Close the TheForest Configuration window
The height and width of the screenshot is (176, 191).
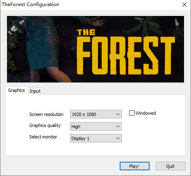click(x=184, y=4)
